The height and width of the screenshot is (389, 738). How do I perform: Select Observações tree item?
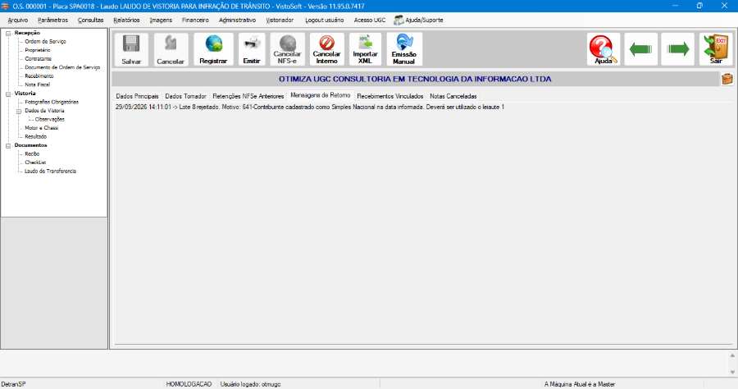[49, 119]
